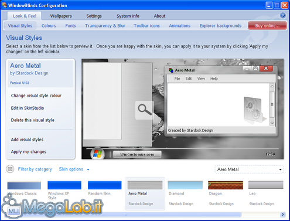
Task: Go to the System info tab
Action: point(128,16)
